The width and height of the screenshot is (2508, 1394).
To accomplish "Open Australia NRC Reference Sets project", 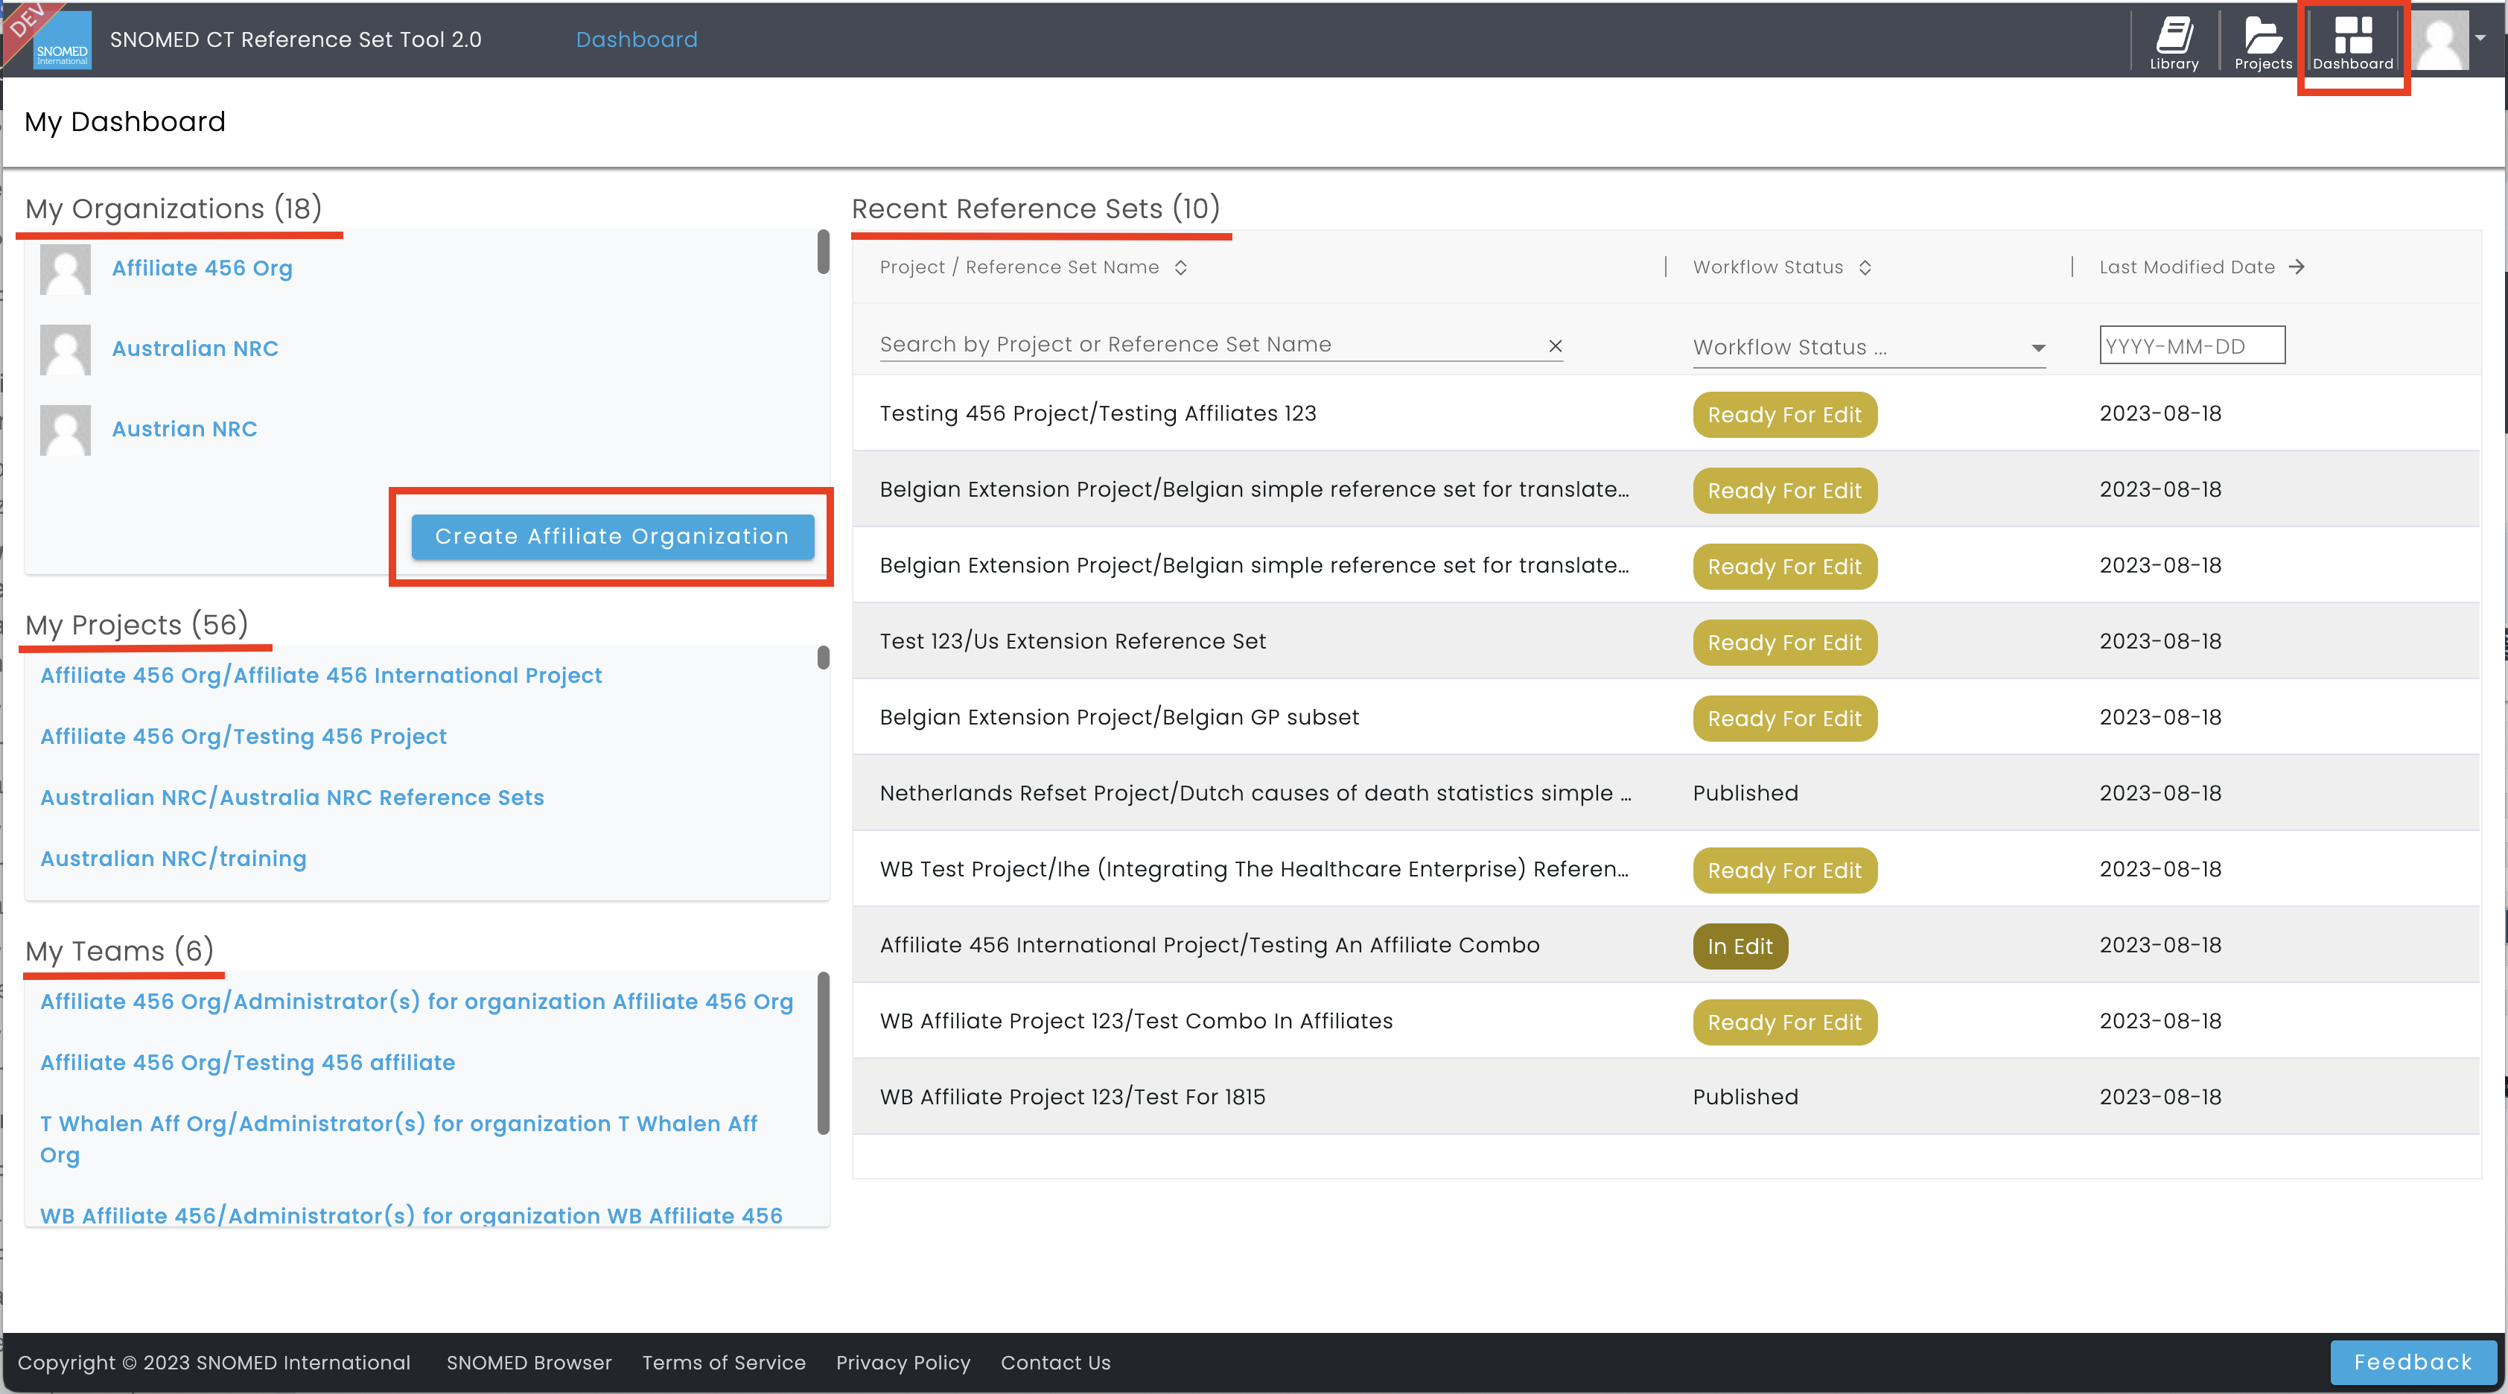I will tap(292, 798).
